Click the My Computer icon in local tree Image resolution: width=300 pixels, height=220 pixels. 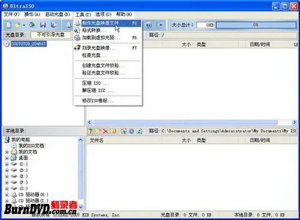7,140
